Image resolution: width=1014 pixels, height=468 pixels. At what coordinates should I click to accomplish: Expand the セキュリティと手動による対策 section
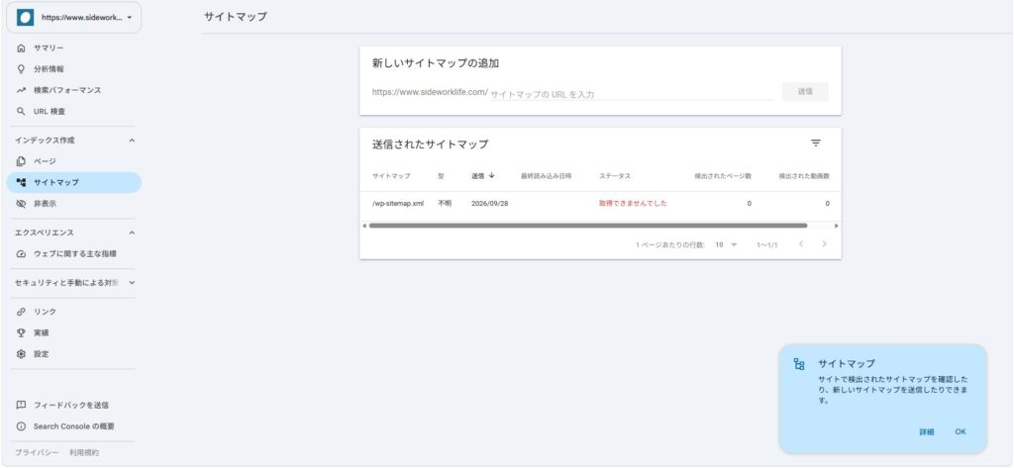coord(132,282)
